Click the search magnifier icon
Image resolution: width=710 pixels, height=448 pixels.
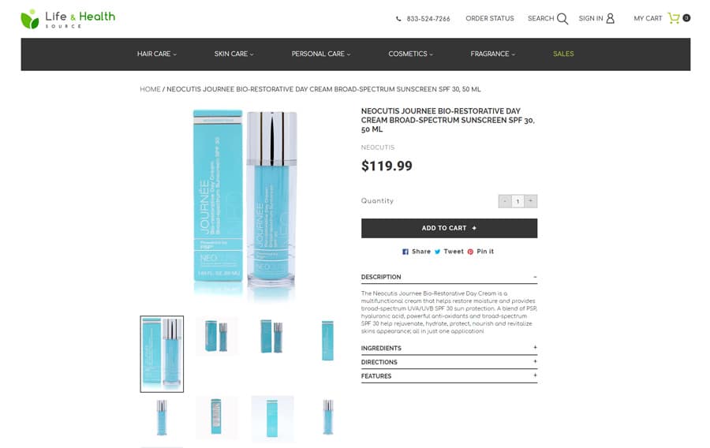pos(562,19)
